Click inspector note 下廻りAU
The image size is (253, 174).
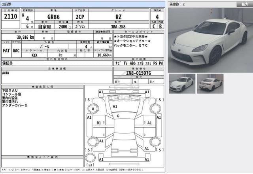[x=9, y=91]
